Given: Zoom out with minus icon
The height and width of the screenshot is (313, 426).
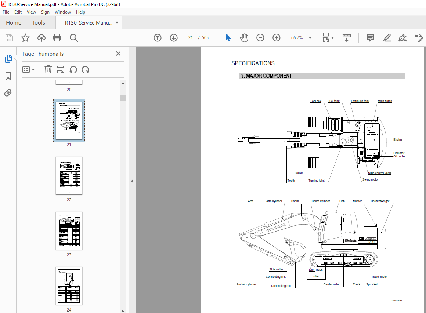Looking at the screenshot, I should [x=260, y=38].
